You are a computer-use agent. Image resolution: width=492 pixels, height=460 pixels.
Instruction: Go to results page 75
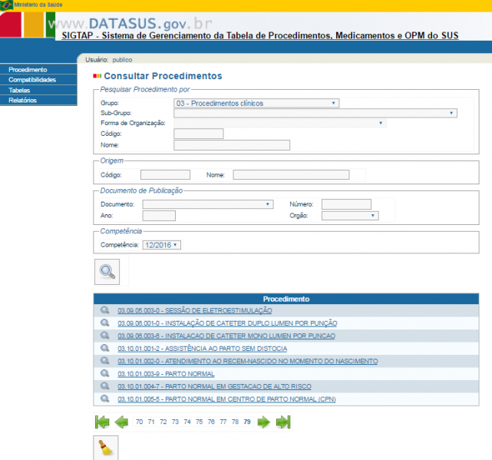[200, 422]
